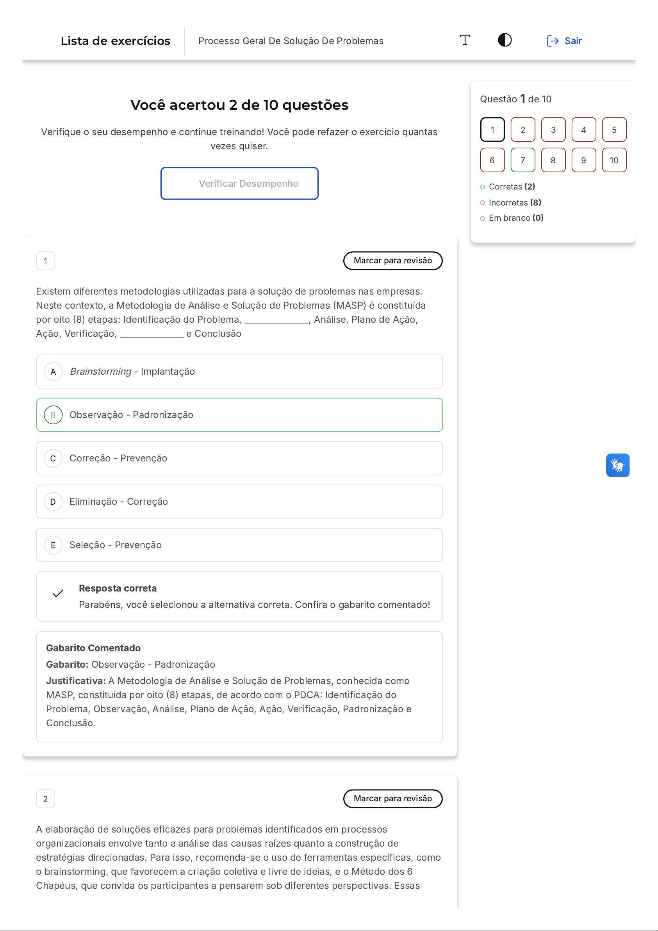Choose option D Eliminação - Correção

(239, 502)
